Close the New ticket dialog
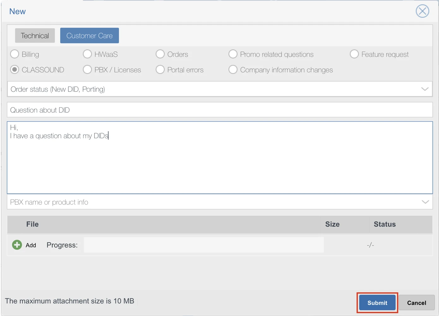 422,11
